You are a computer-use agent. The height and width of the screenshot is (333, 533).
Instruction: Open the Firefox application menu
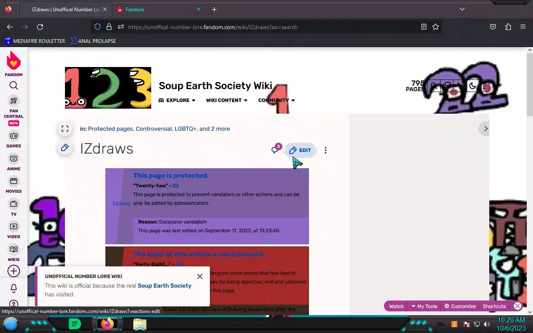click(x=523, y=27)
